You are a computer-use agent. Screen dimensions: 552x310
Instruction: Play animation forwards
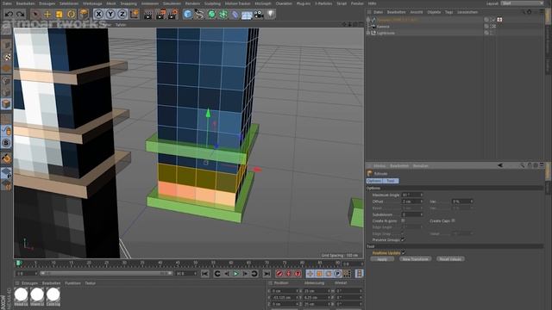pos(235,274)
